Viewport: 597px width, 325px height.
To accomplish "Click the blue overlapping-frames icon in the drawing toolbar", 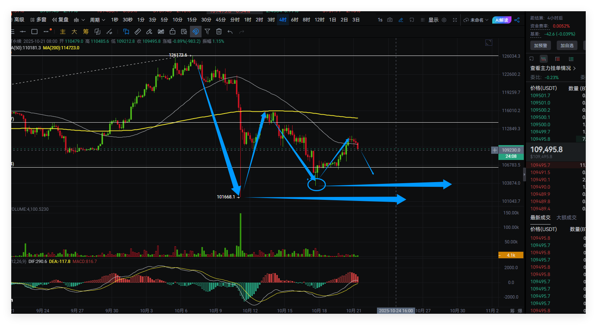I will click(x=126, y=32).
